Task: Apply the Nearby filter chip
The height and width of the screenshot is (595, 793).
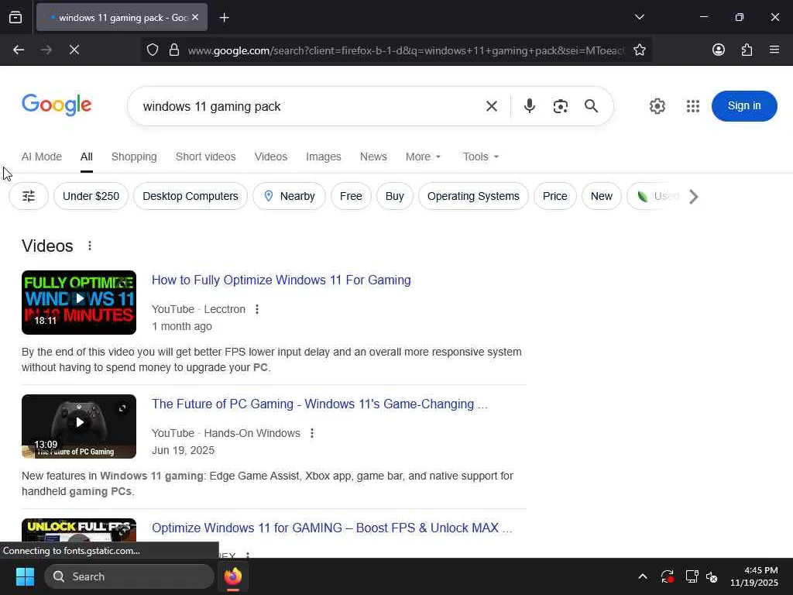Action: pyautogui.click(x=289, y=196)
